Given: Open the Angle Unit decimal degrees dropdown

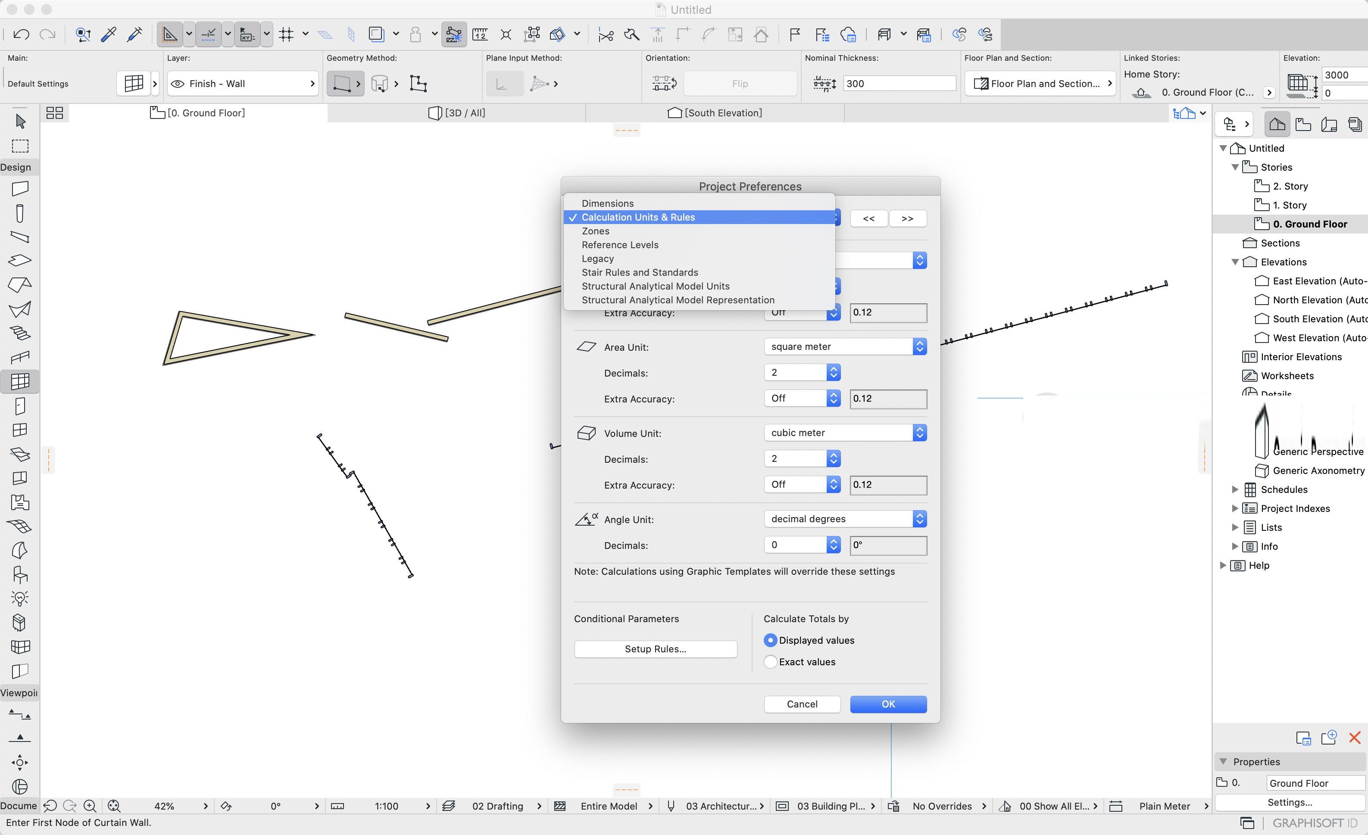Looking at the screenshot, I should click(x=845, y=519).
